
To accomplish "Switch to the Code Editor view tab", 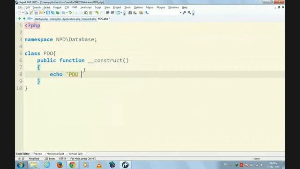I will (23, 154).
